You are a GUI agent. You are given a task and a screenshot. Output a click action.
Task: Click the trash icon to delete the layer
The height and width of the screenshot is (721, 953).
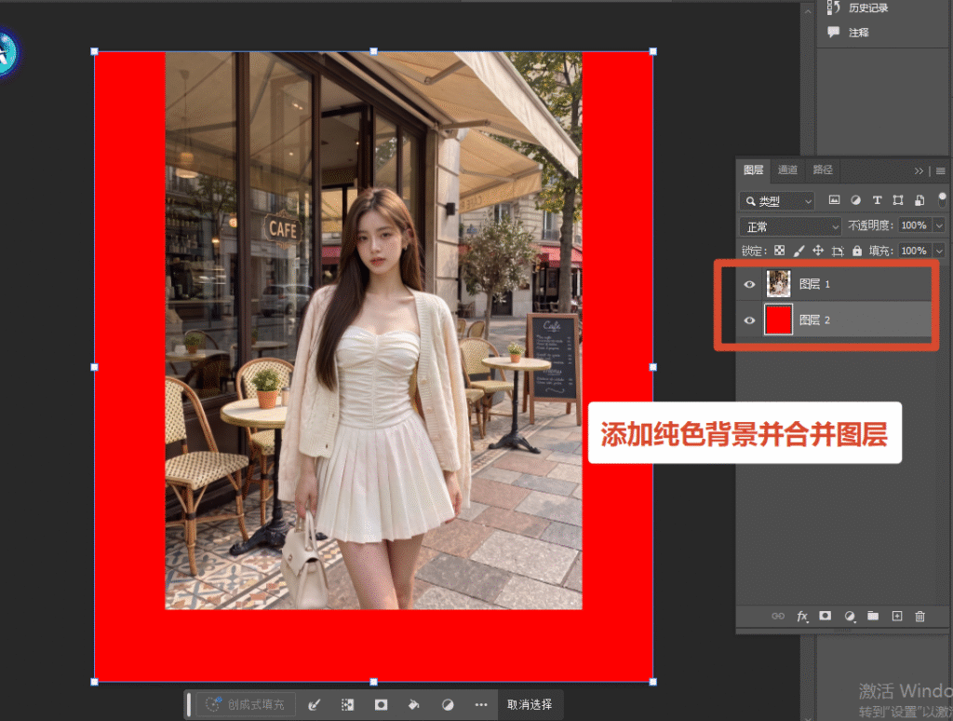pyautogui.click(x=919, y=617)
